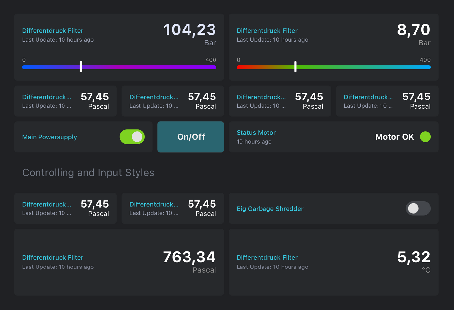454x310 pixels.
Task: Click the Main Powersupply toggle knob
Action: [x=138, y=137]
